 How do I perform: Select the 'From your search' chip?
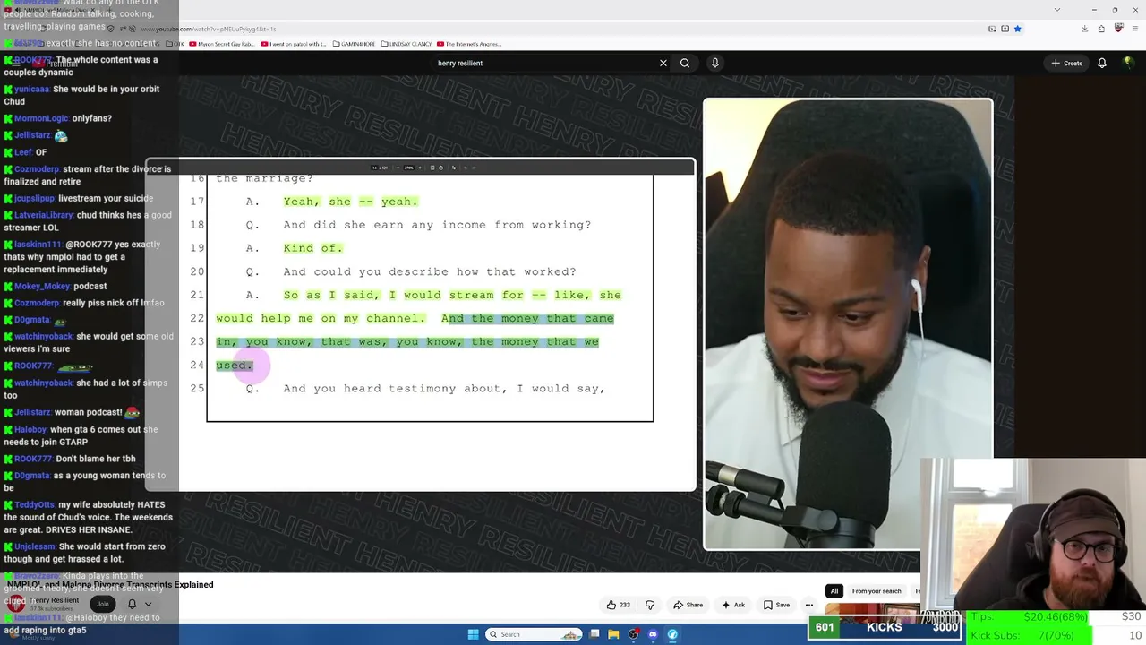(877, 591)
